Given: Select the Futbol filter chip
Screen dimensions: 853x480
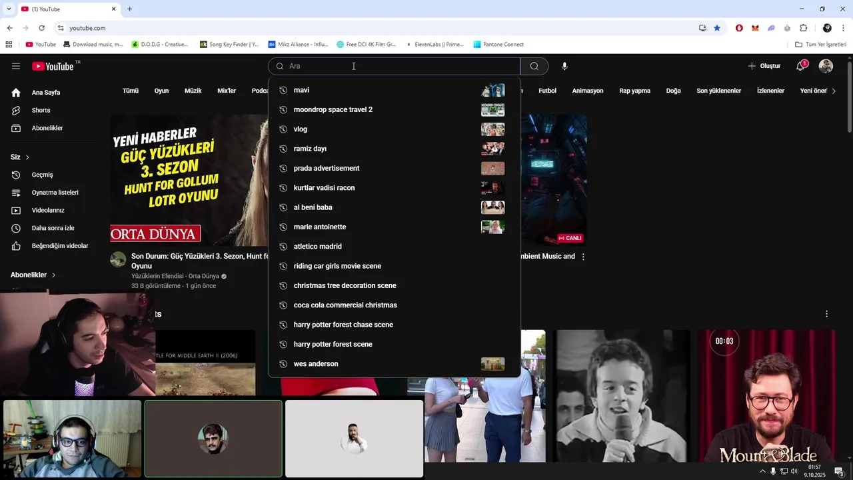Looking at the screenshot, I should (548, 91).
